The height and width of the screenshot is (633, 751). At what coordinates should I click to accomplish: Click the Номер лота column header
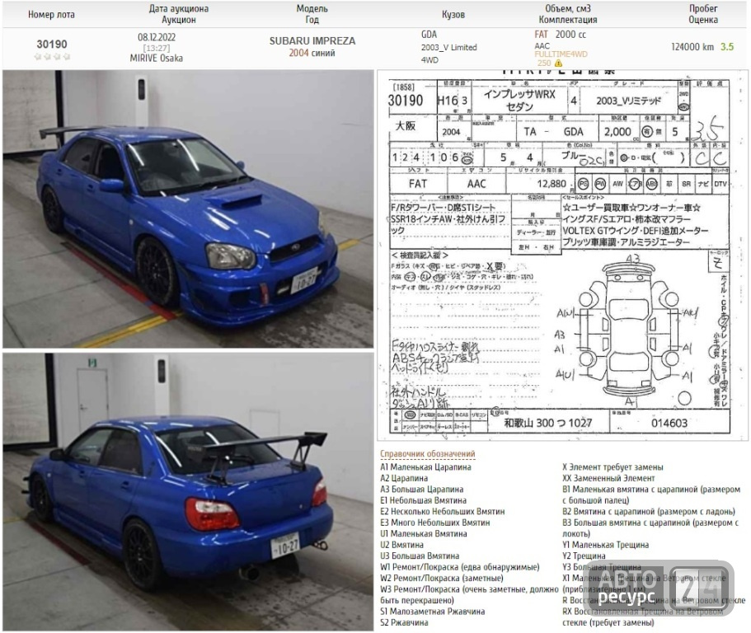51,15
